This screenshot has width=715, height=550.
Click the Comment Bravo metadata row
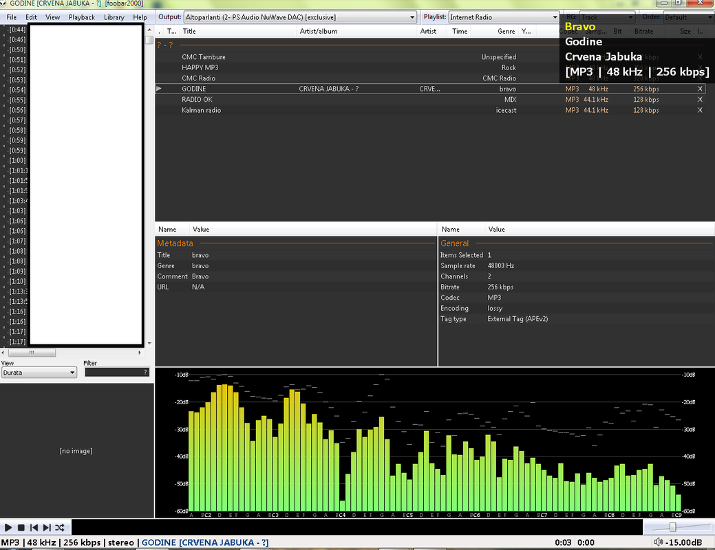[297, 276]
